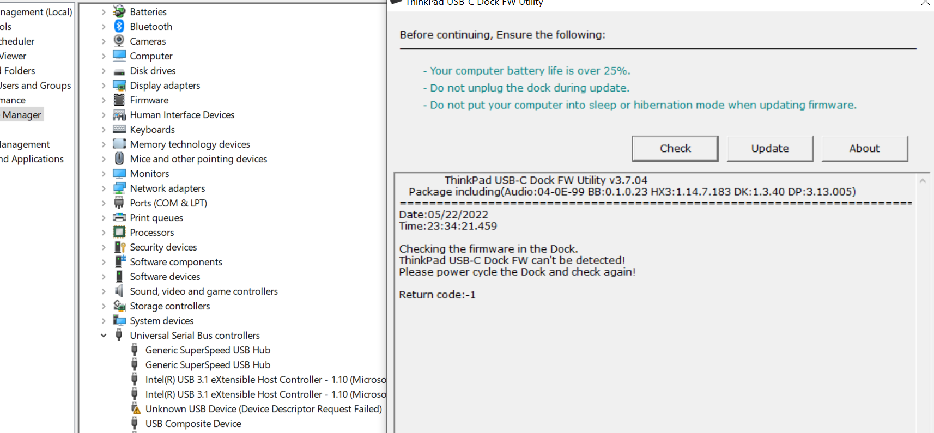Select the Human Interface Devices label

(182, 115)
